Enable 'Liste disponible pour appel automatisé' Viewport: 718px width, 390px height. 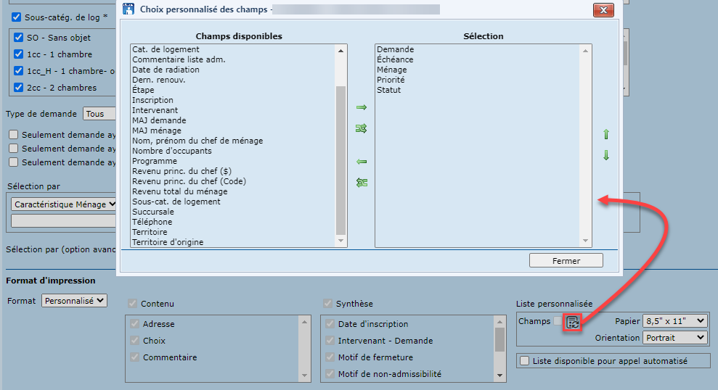pos(525,360)
